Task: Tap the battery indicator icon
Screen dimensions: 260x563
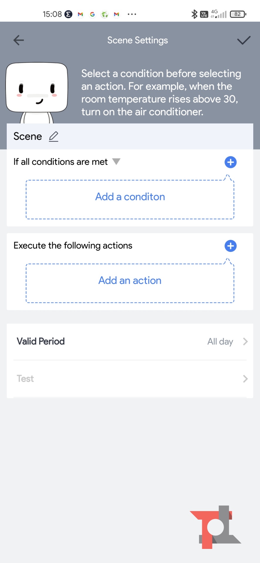Action: (238, 14)
